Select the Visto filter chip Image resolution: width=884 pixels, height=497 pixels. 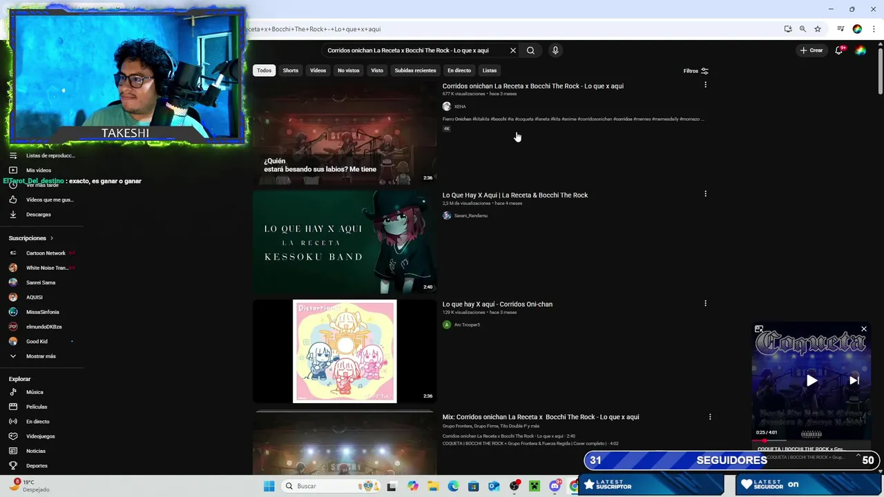(377, 70)
